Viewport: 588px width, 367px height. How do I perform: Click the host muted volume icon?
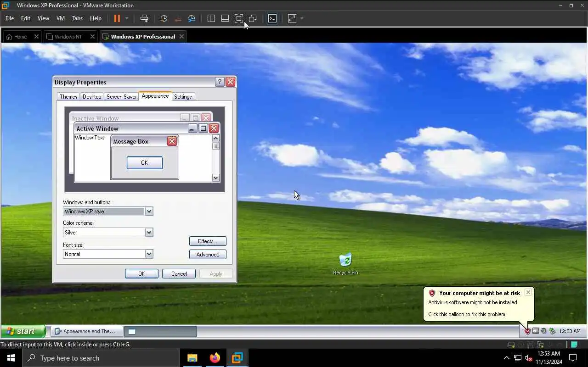[x=528, y=358]
